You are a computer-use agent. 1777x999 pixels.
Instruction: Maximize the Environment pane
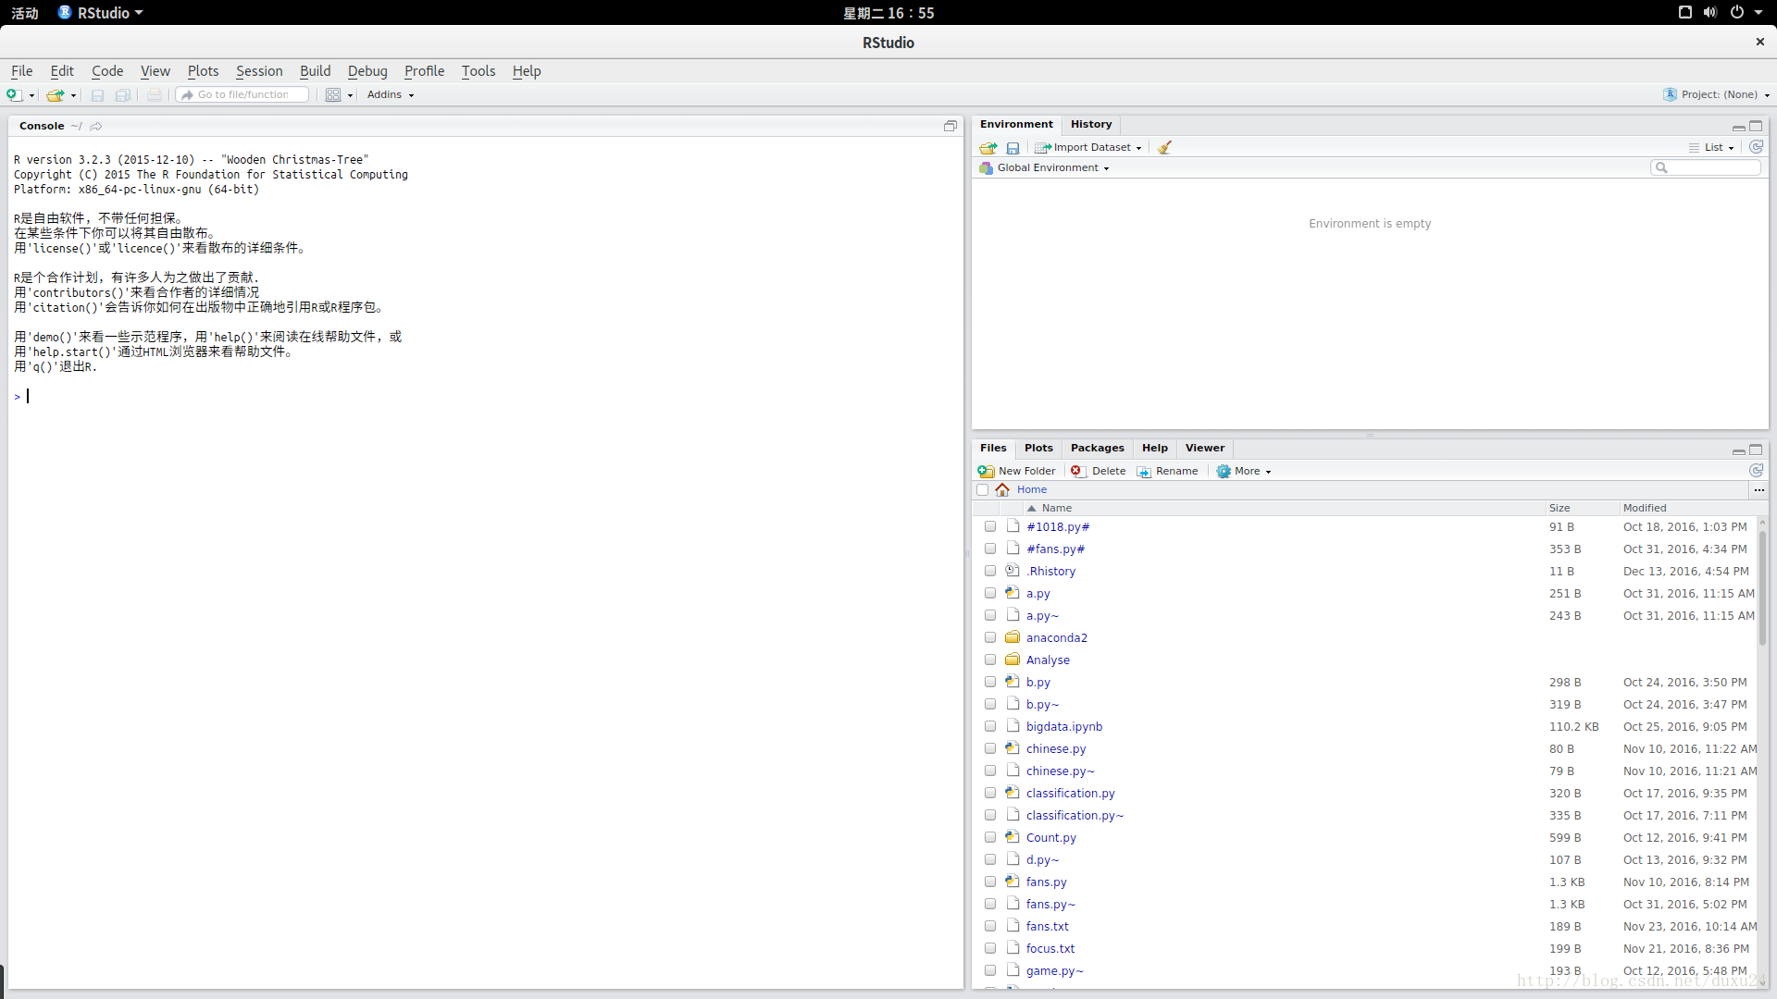point(1756,126)
